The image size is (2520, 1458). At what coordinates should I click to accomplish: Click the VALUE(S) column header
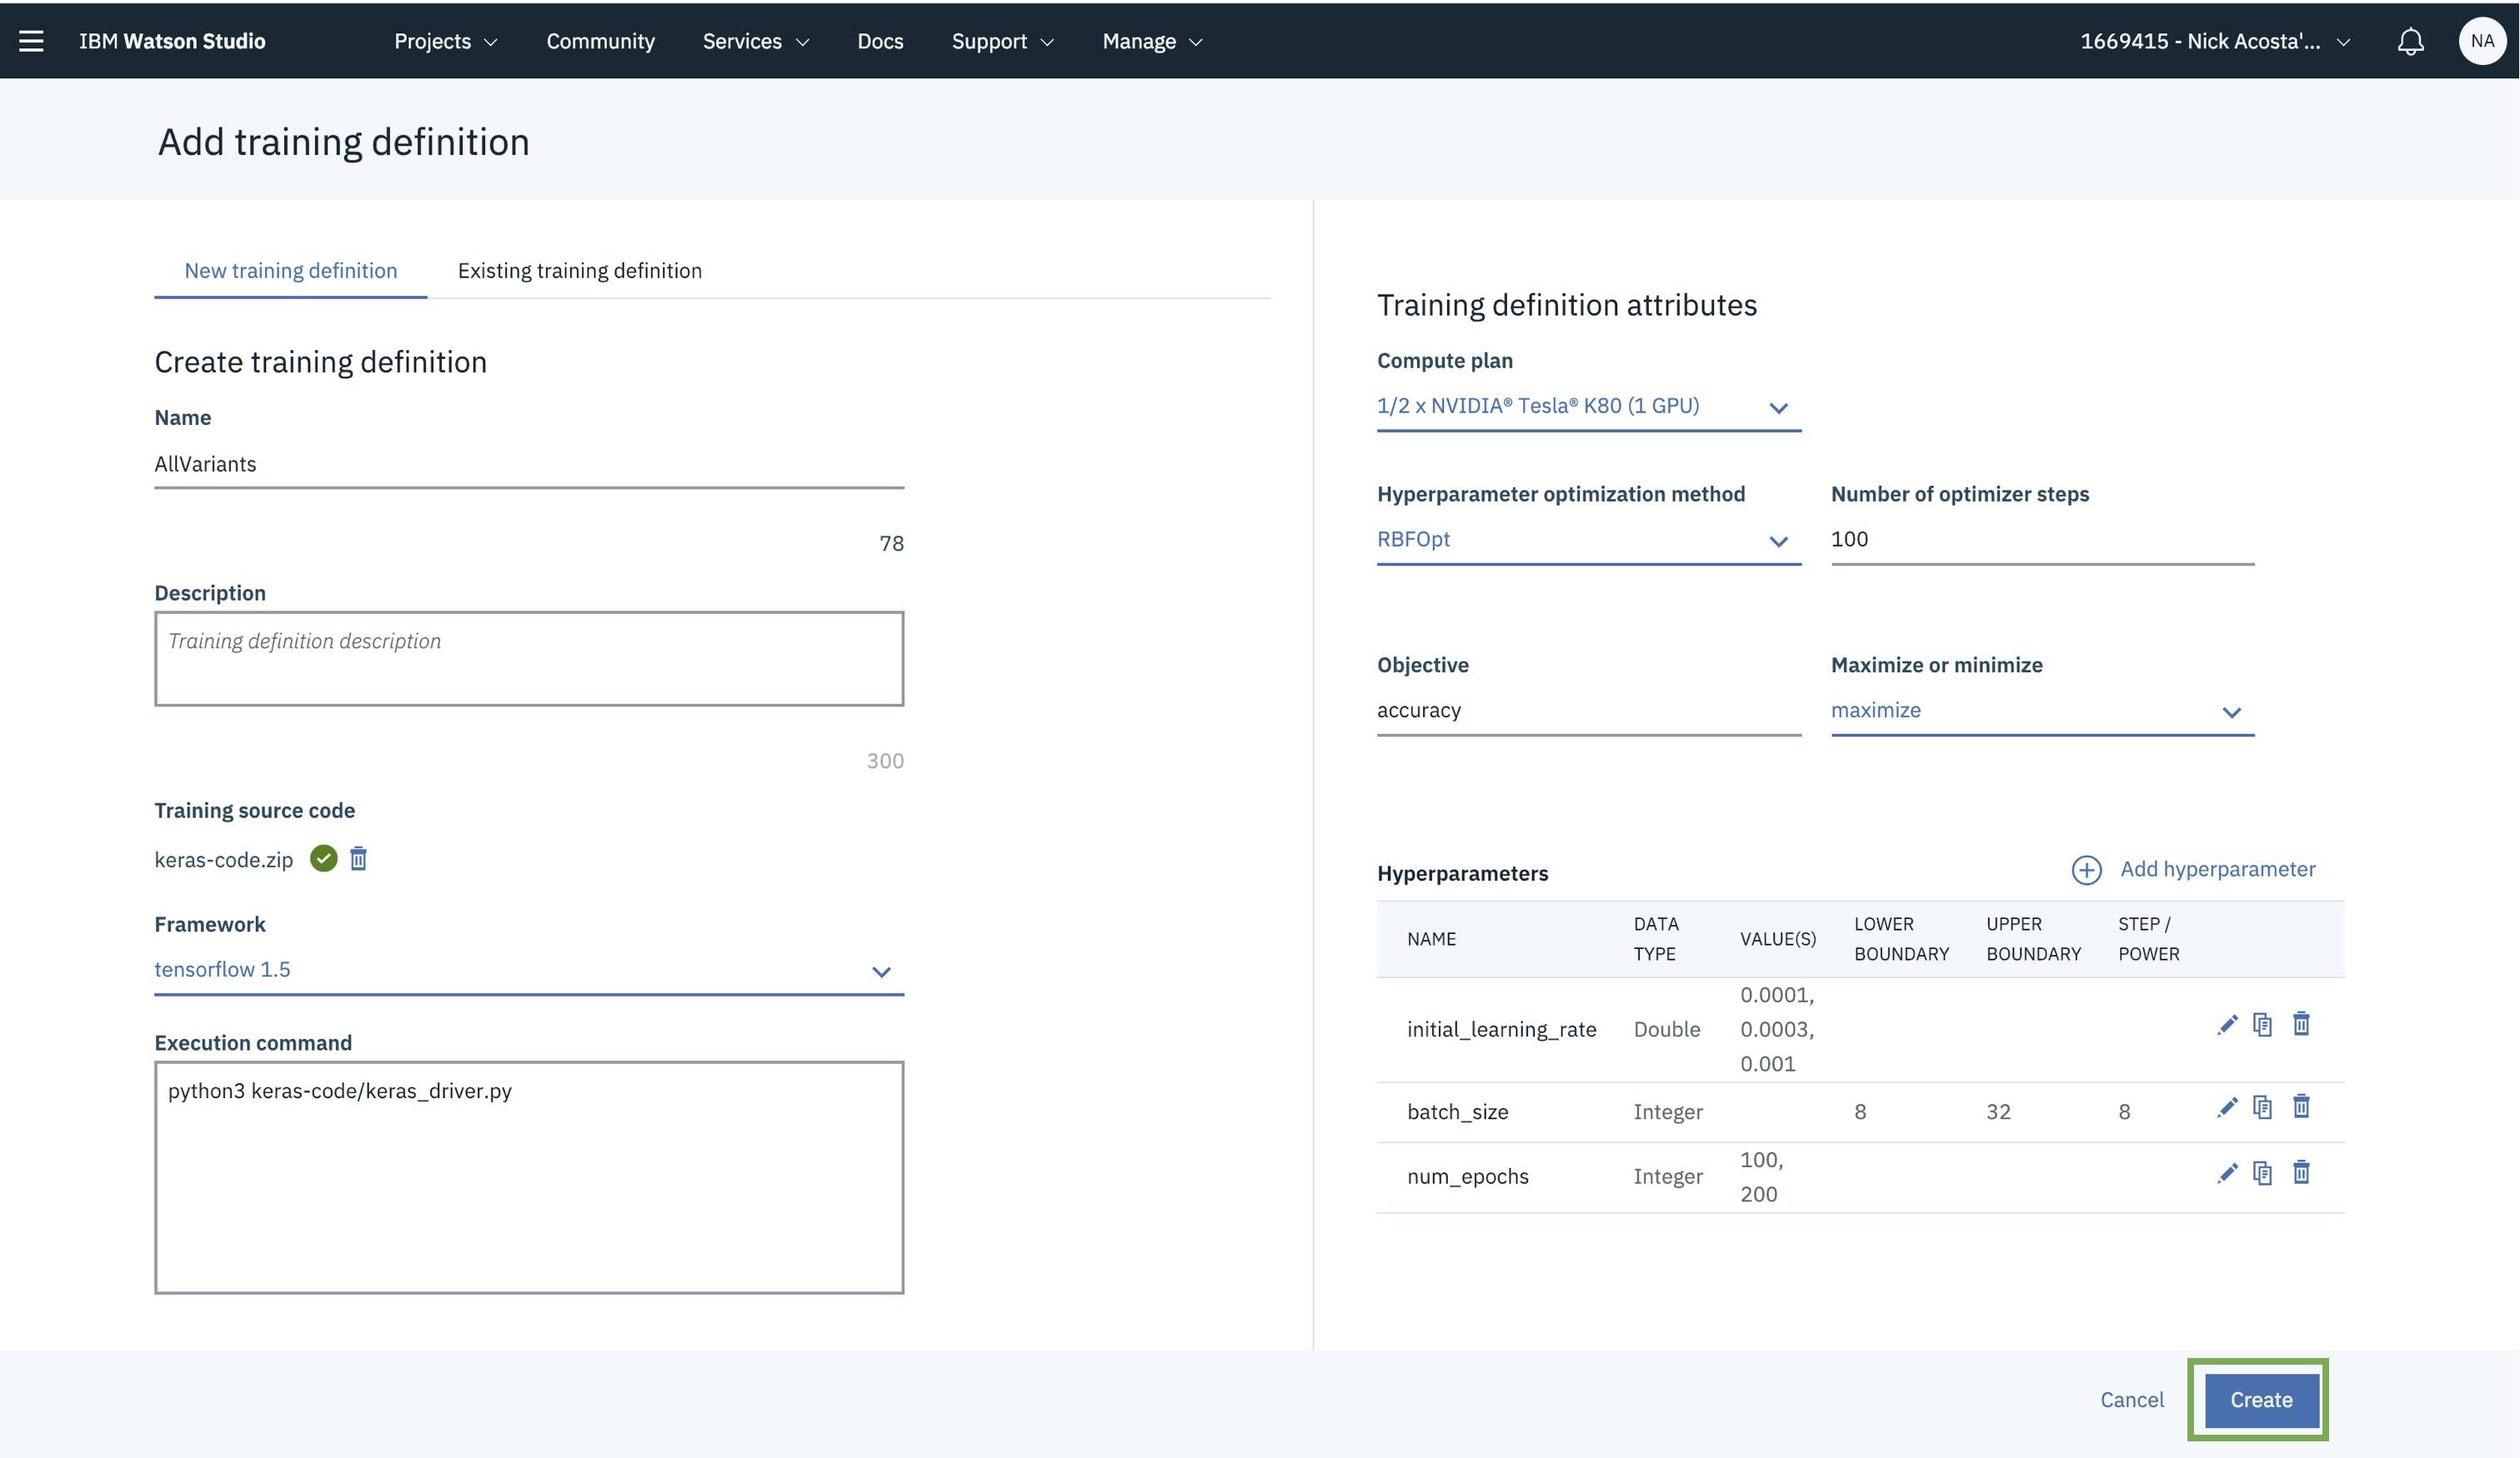(1777, 939)
